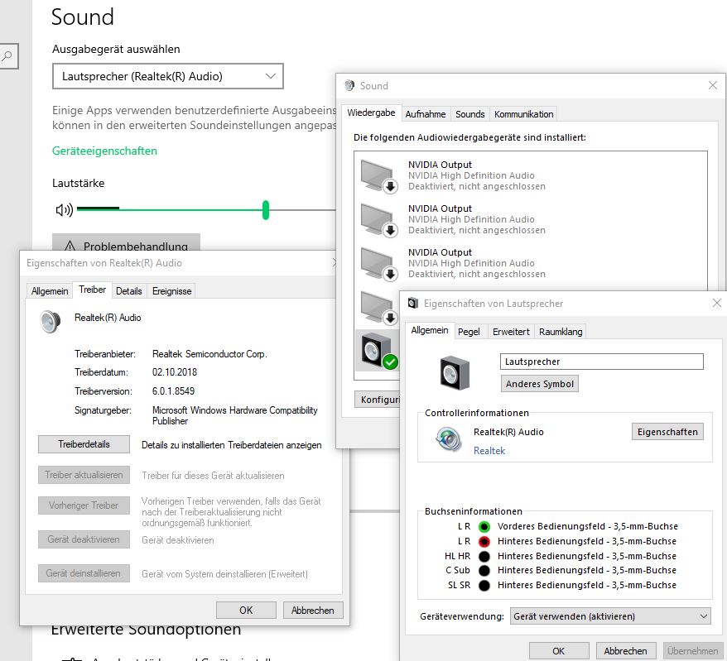Click the volume slider track left of thumb
The width and height of the screenshot is (727, 661).
pyautogui.click(x=170, y=210)
